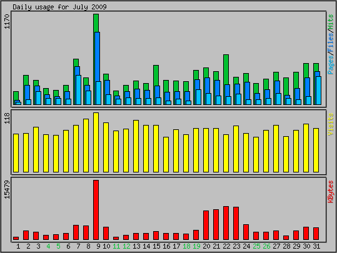Select day 29 on the x-axis
The height and width of the screenshot is (253, 337).
point(296,246)
